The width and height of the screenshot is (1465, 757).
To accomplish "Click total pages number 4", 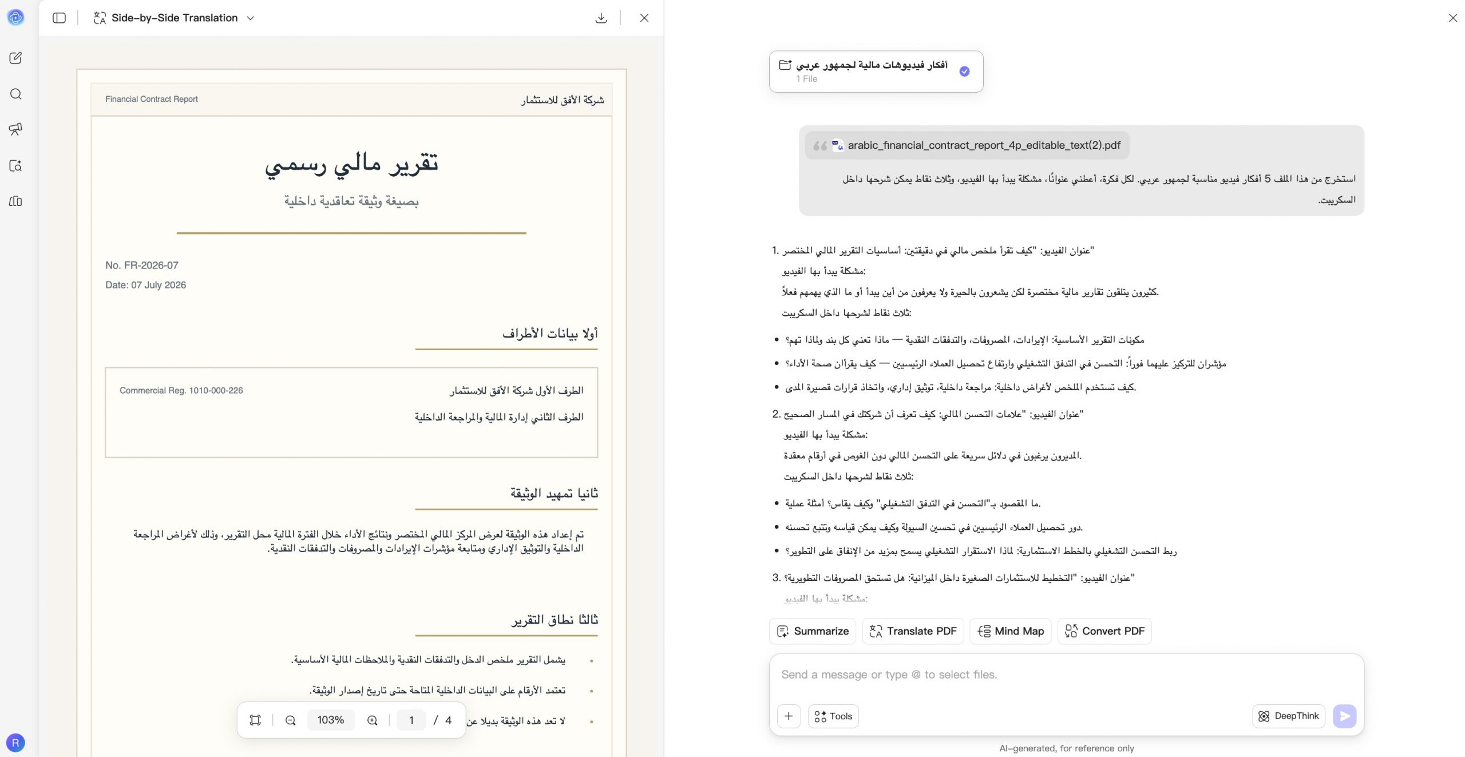I will tap(449, 720).
